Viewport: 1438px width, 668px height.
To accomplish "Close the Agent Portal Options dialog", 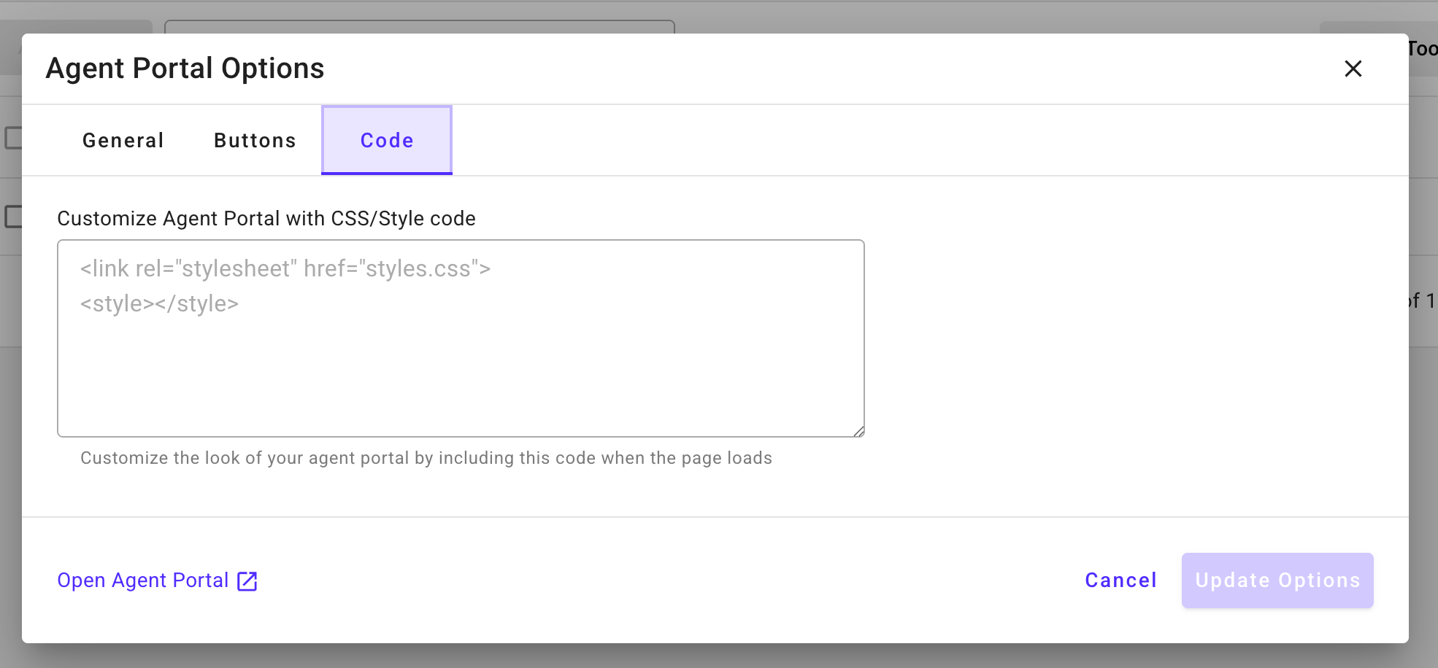I will [x=1353, y=69].
